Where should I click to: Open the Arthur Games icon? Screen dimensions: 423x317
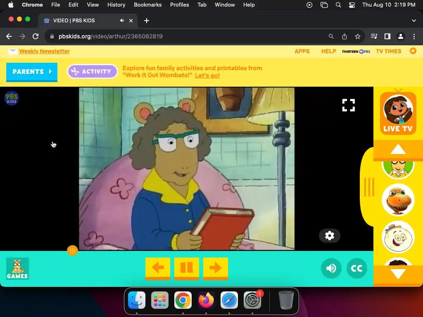tap(17, 268)
